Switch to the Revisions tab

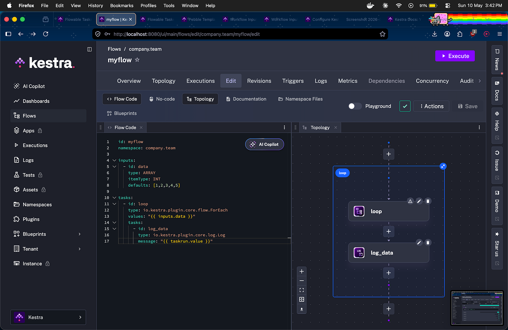coord(259,81)
